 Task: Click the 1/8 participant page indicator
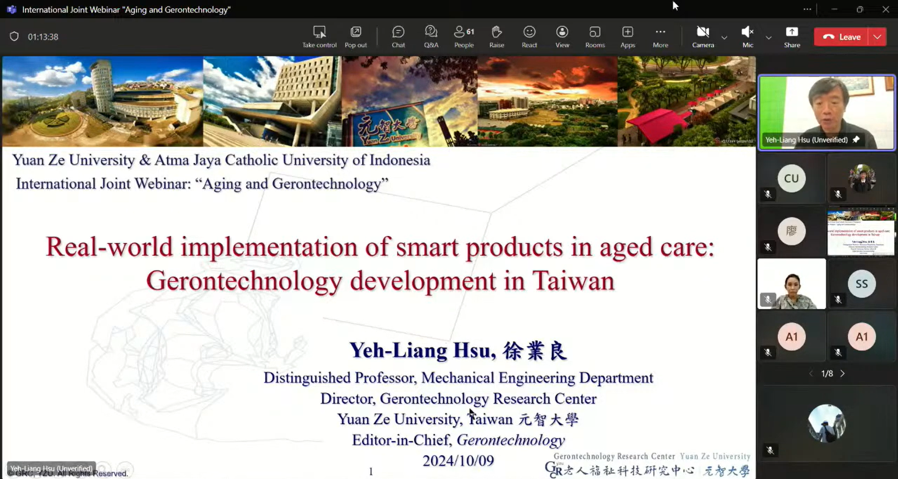(827, 374)
